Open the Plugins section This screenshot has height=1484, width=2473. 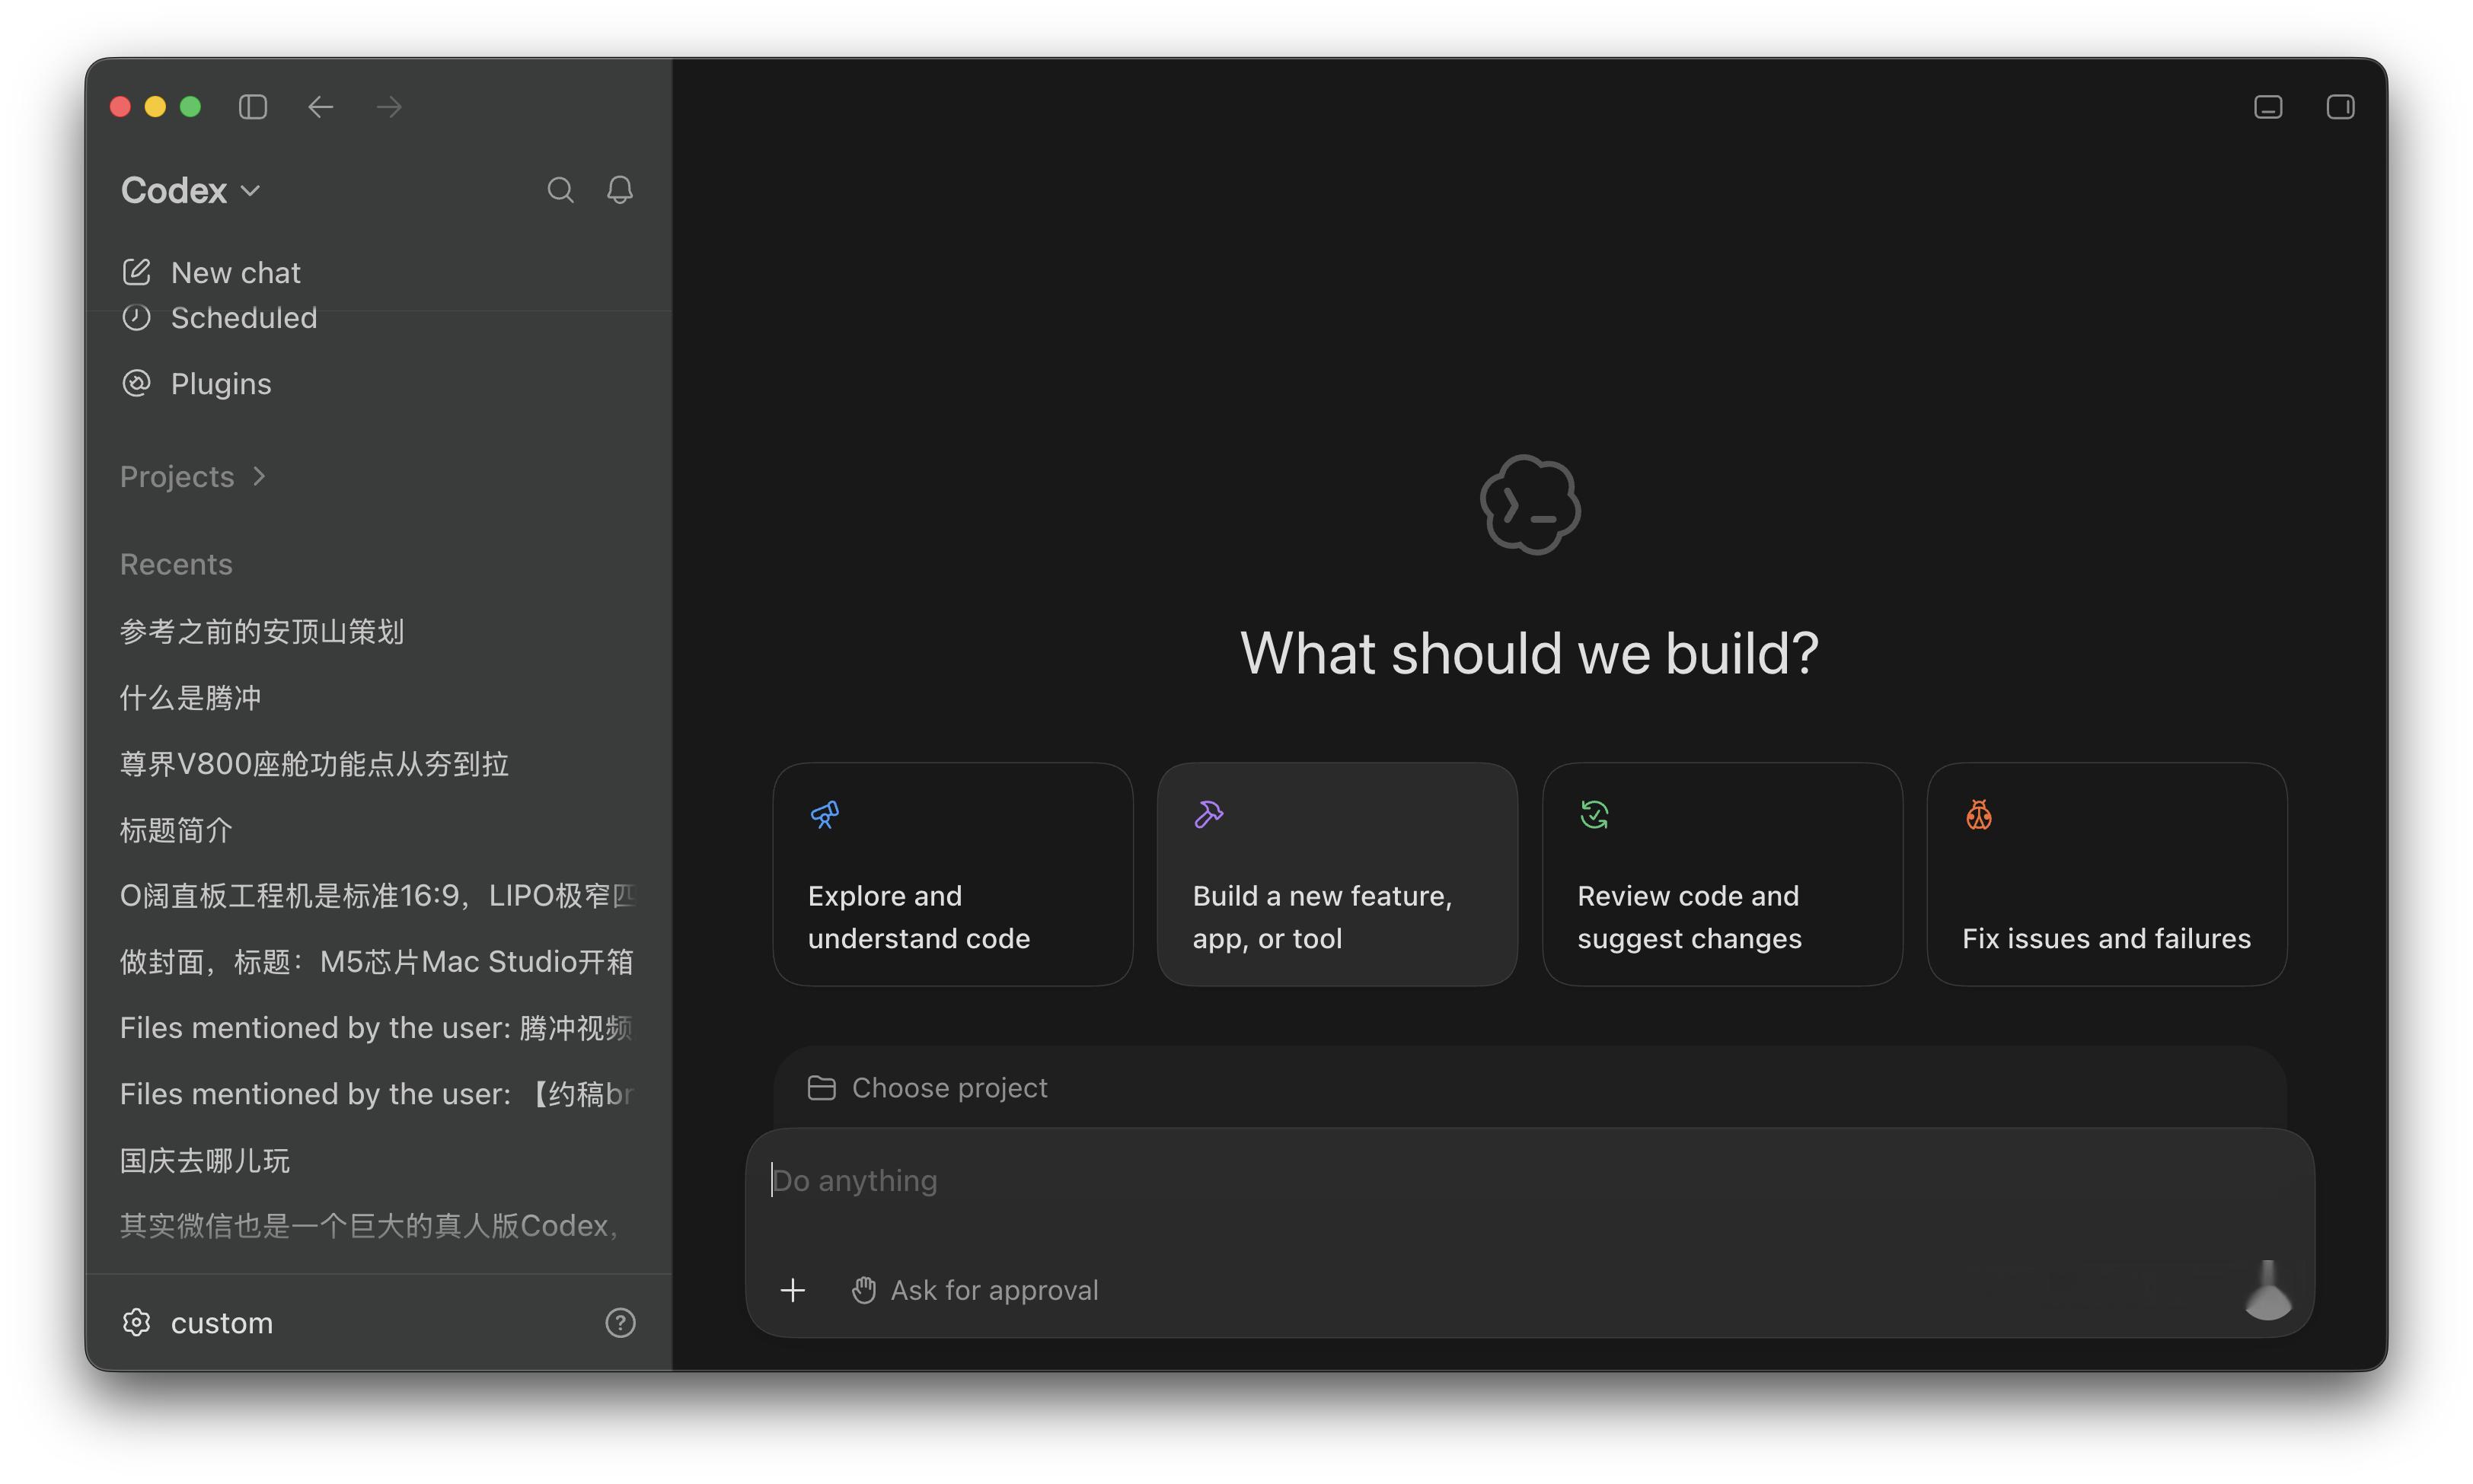[x=378, y=383]
